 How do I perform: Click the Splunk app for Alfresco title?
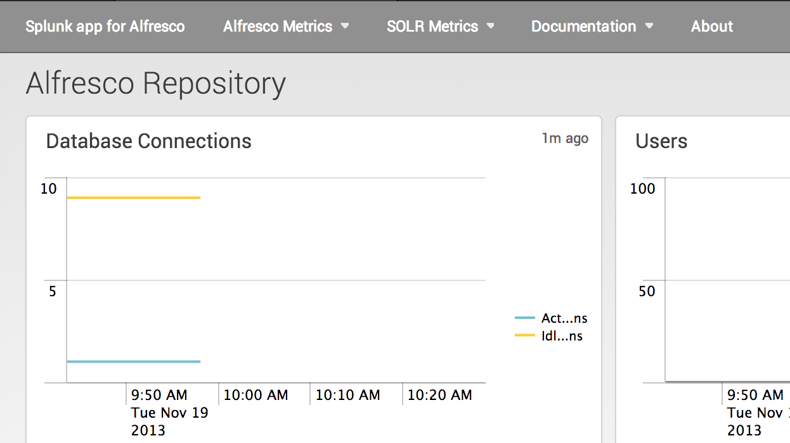click(105, 27)
